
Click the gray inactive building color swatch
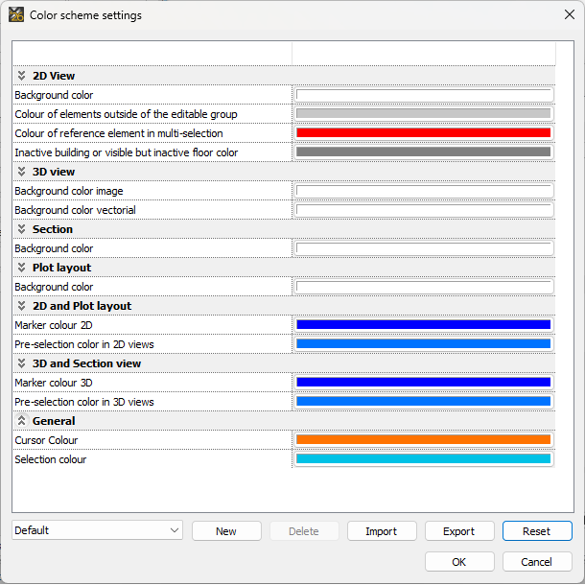point(423,152)
